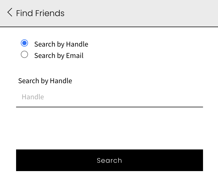
Task: Switch search mode to Email
Action: [x=24, y=55]
